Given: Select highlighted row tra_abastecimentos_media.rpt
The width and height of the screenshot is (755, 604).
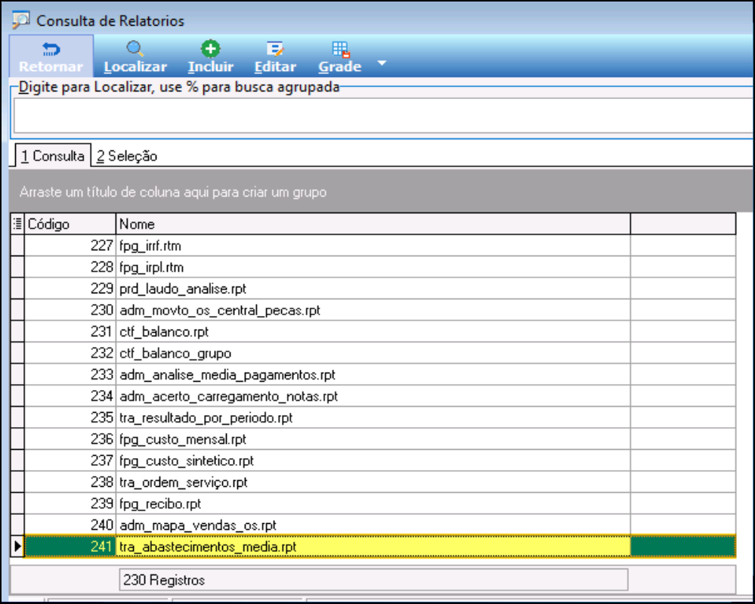Looking at the screenshot, I should pyautogui.click(x=373, y=547).
